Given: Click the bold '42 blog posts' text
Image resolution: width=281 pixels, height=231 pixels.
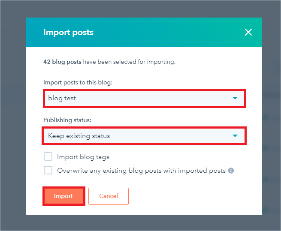Looking at the screenshot, I should (x=62, y=62).
